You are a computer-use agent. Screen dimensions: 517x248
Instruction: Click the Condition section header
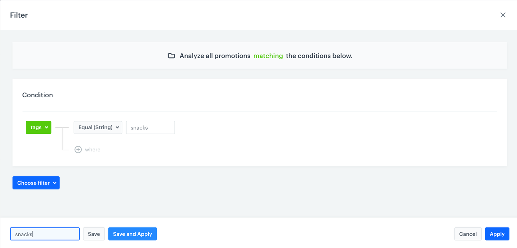37,95
